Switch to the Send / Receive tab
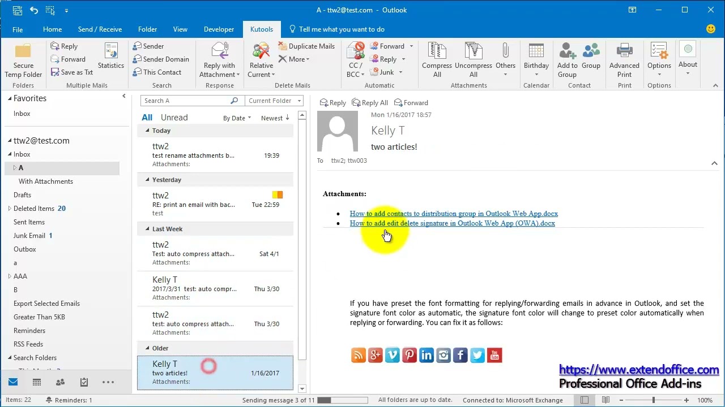 [x=100, y=29]
